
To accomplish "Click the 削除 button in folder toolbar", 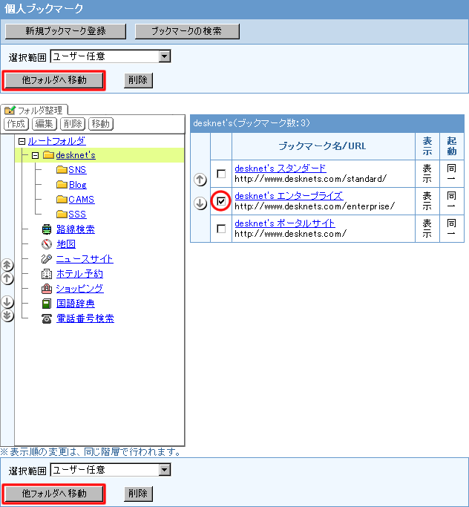I will click(x=73, y=124).
